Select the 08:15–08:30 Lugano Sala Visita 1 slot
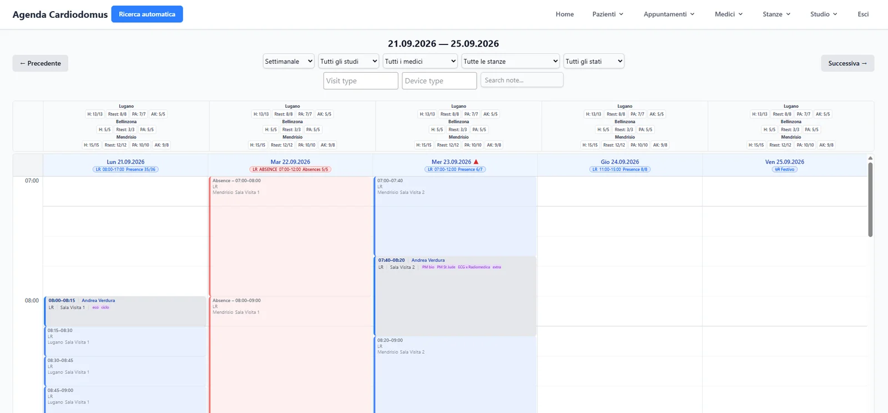This screenshot has width=888, height=413. click(125, 341)
